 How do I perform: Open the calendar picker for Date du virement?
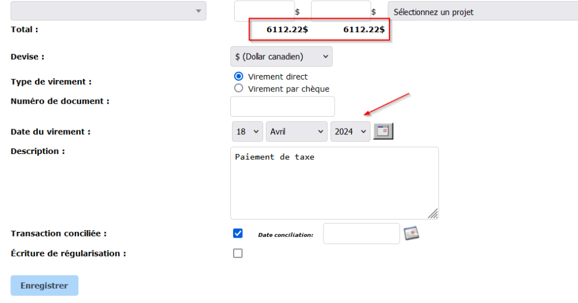tap(383, 131)
